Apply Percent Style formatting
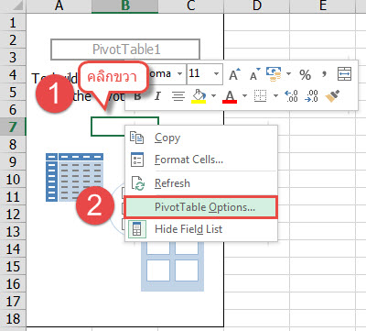 tap(305, 74)
